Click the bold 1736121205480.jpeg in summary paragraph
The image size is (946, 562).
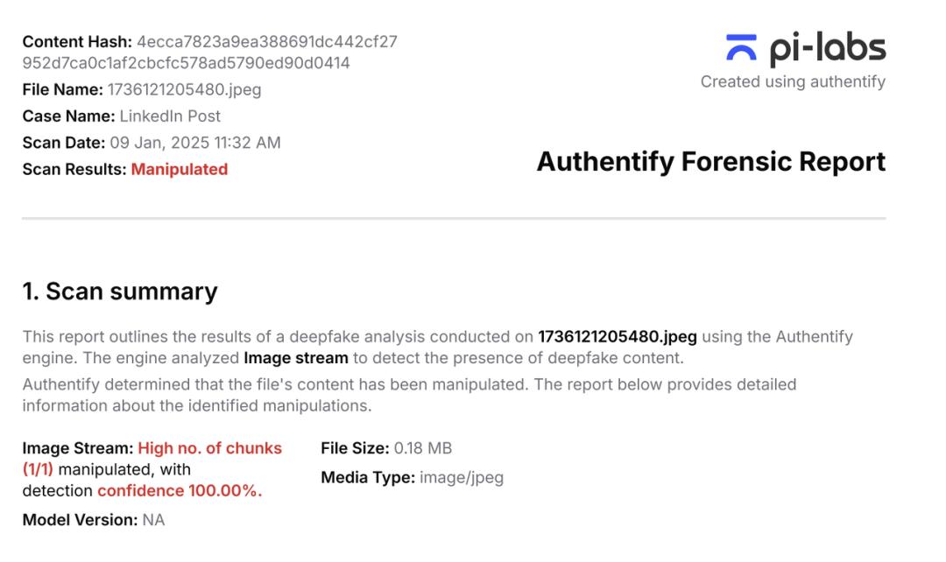618,336
